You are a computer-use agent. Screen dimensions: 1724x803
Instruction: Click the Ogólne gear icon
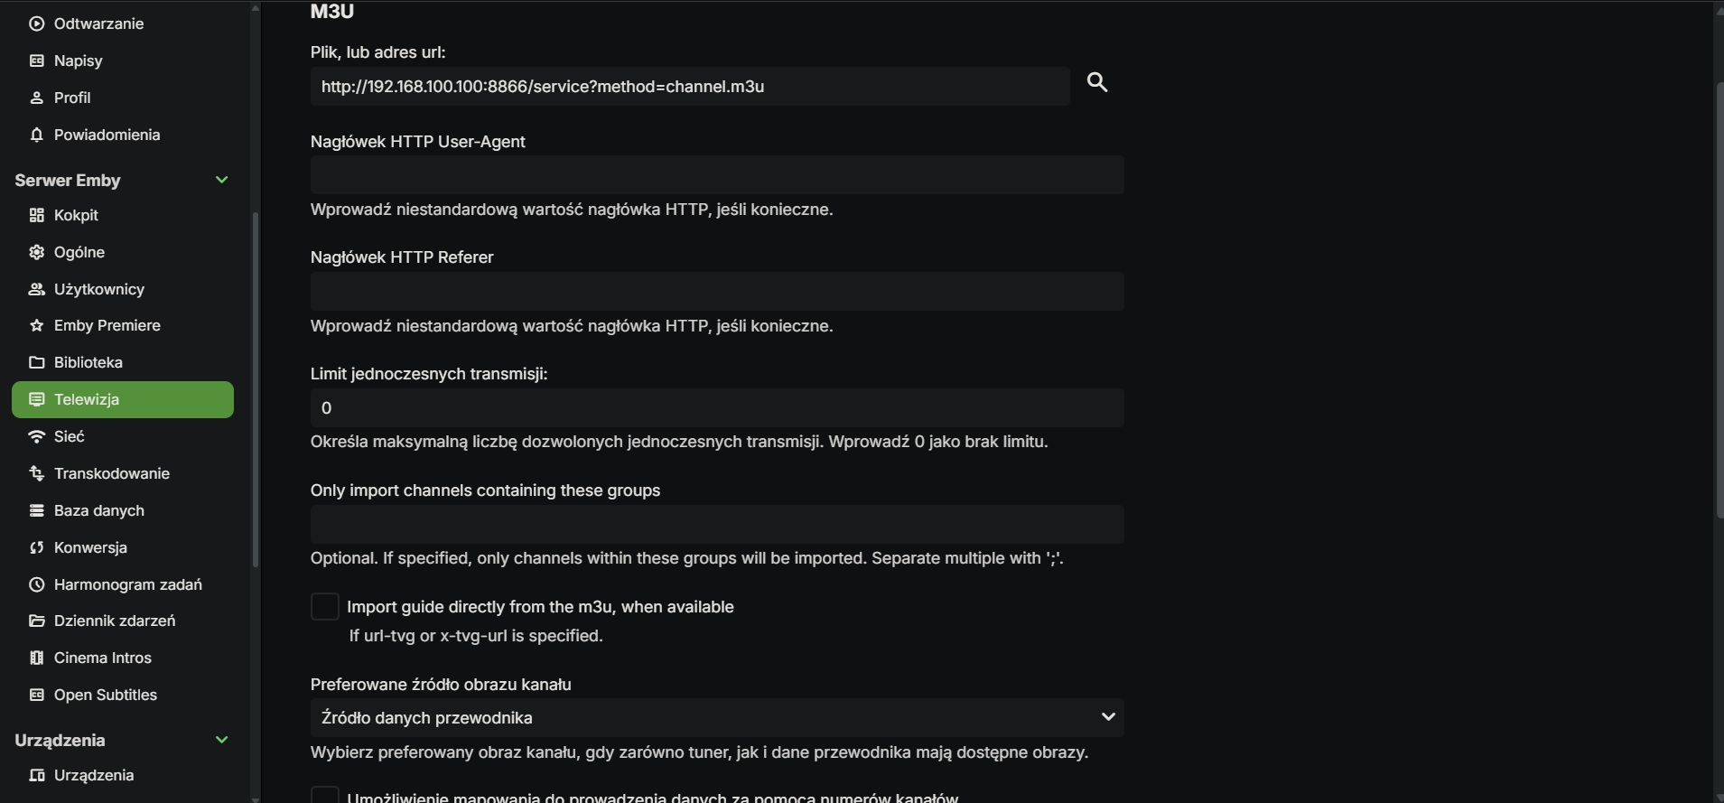(37, 252)
